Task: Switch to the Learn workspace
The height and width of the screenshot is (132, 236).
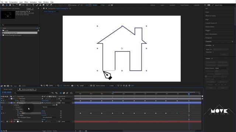Action: click(162, 5)
